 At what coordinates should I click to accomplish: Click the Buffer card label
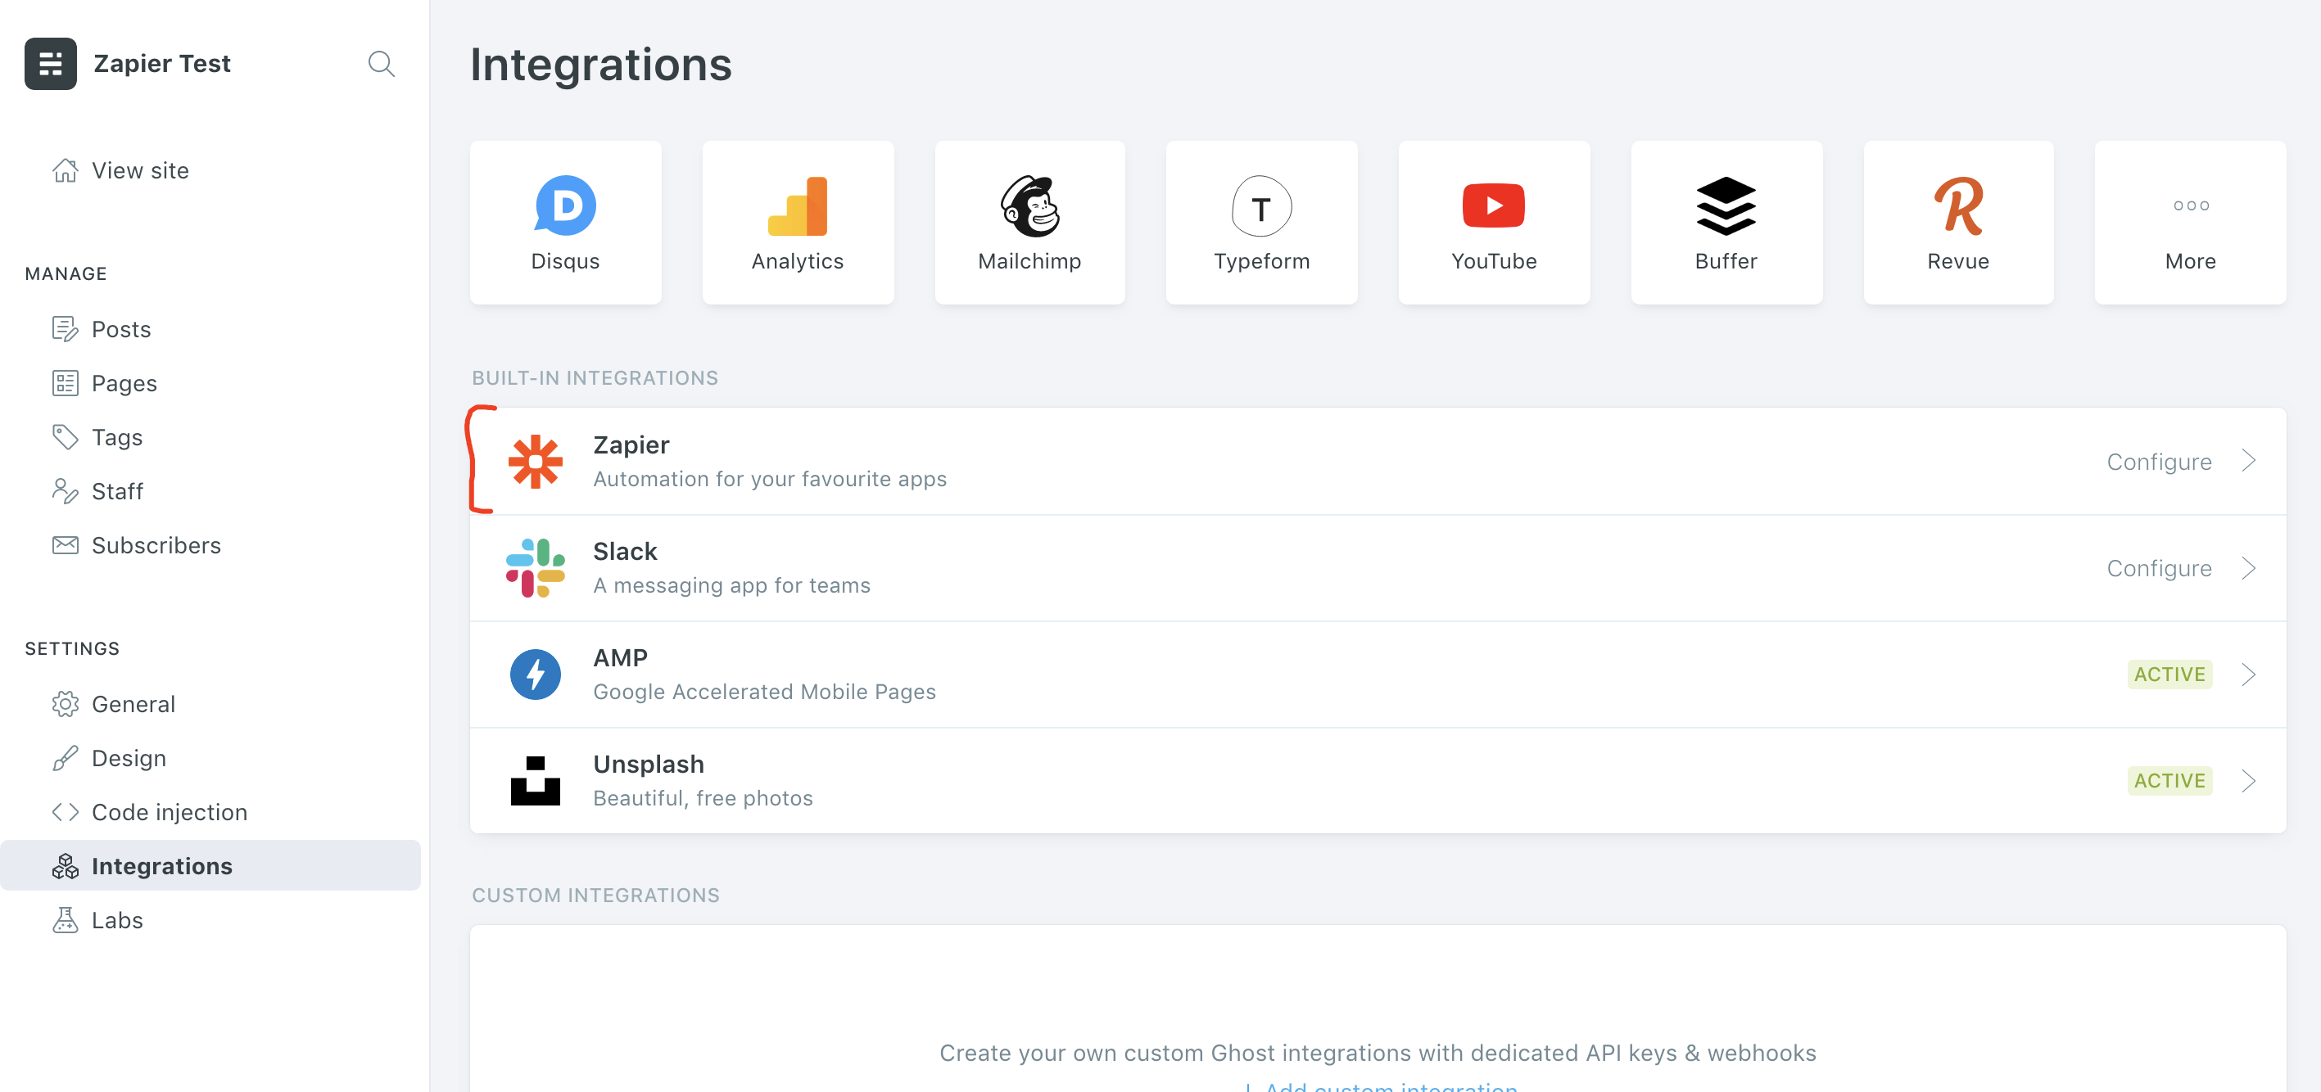[1726, 260]
